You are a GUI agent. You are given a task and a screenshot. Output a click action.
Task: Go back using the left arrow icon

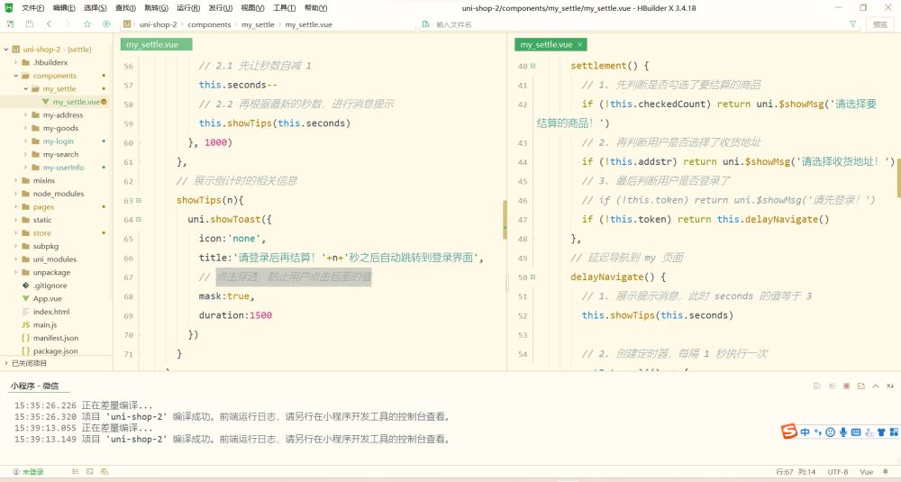click(x=49, y=24)
